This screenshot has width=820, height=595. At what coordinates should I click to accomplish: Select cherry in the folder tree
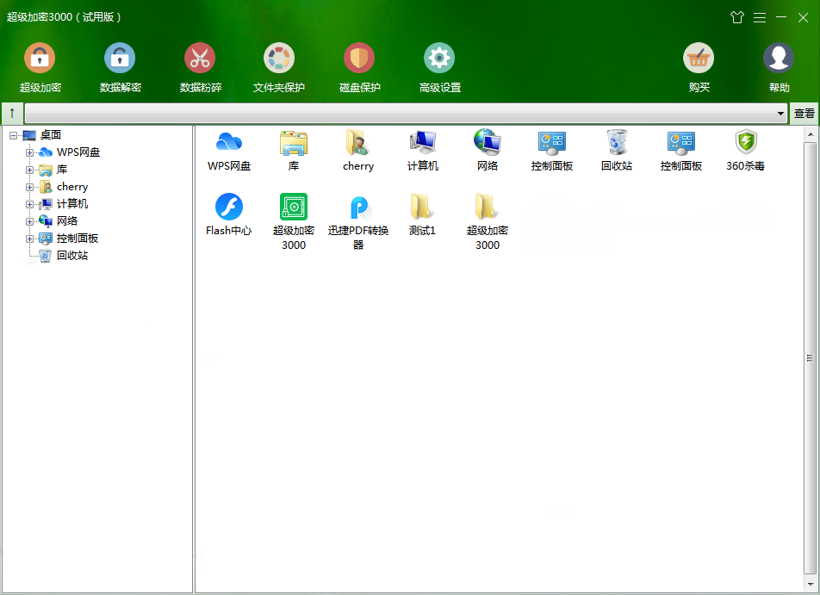[72, 187]
